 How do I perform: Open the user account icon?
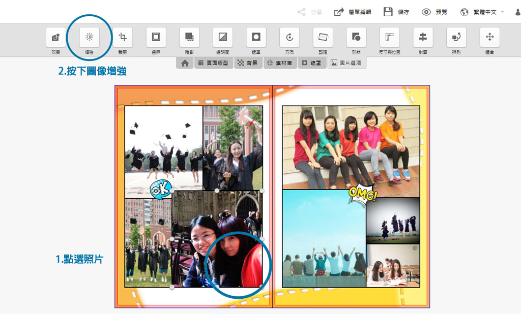(518, 12)
